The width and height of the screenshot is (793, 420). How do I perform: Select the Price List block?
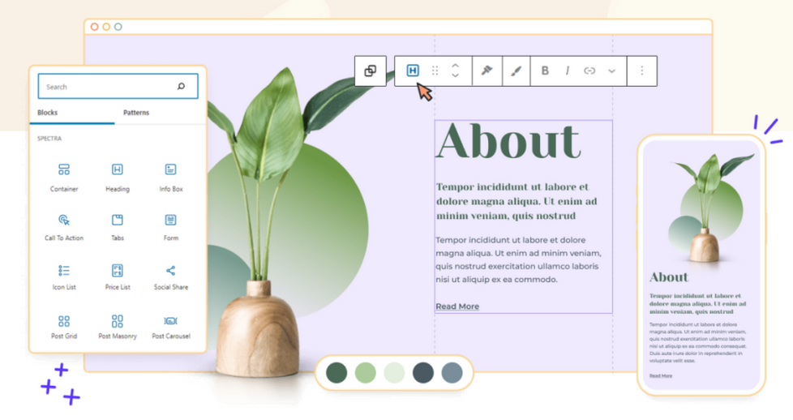[118, 271]
